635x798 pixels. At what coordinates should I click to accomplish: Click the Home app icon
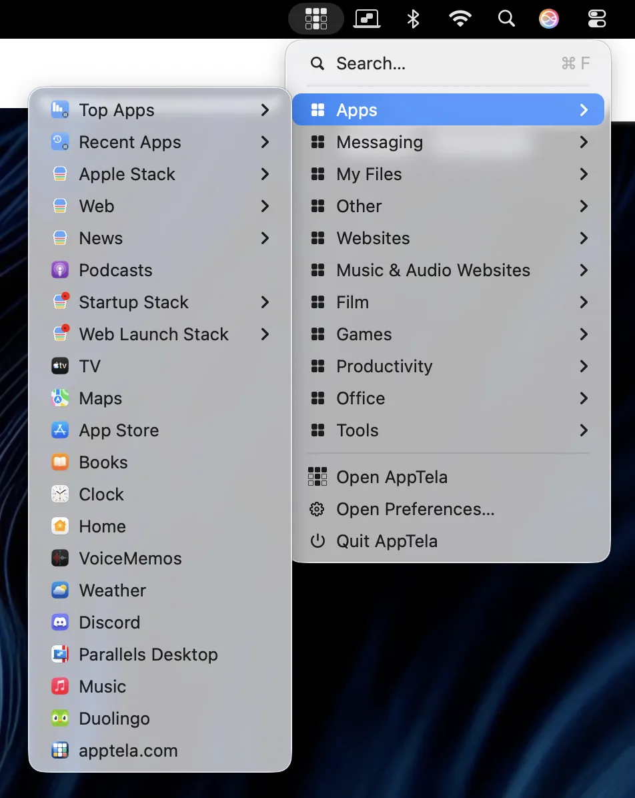tap(60, 526)
